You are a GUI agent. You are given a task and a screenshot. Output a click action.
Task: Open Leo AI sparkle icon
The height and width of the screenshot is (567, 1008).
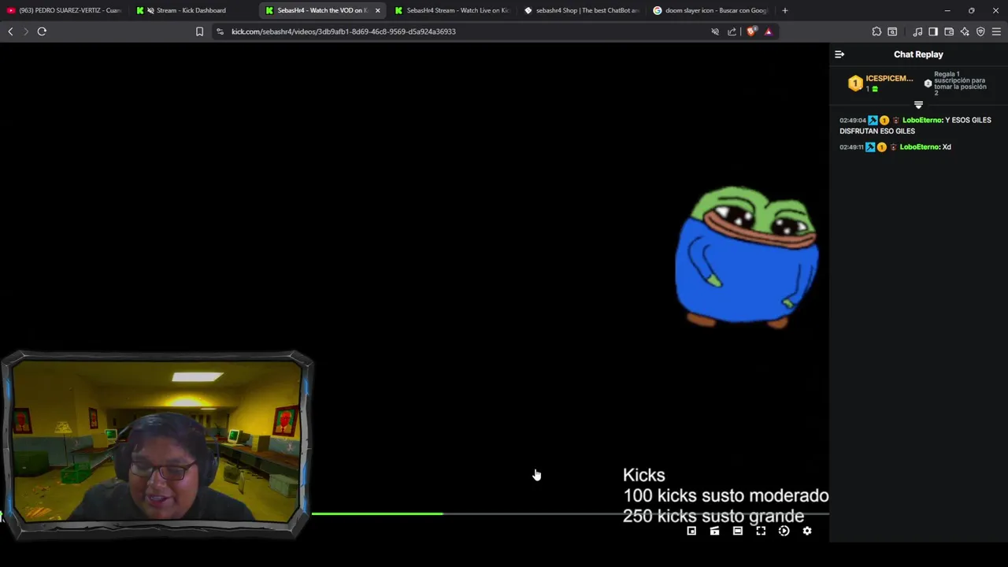tap(965, 31)
